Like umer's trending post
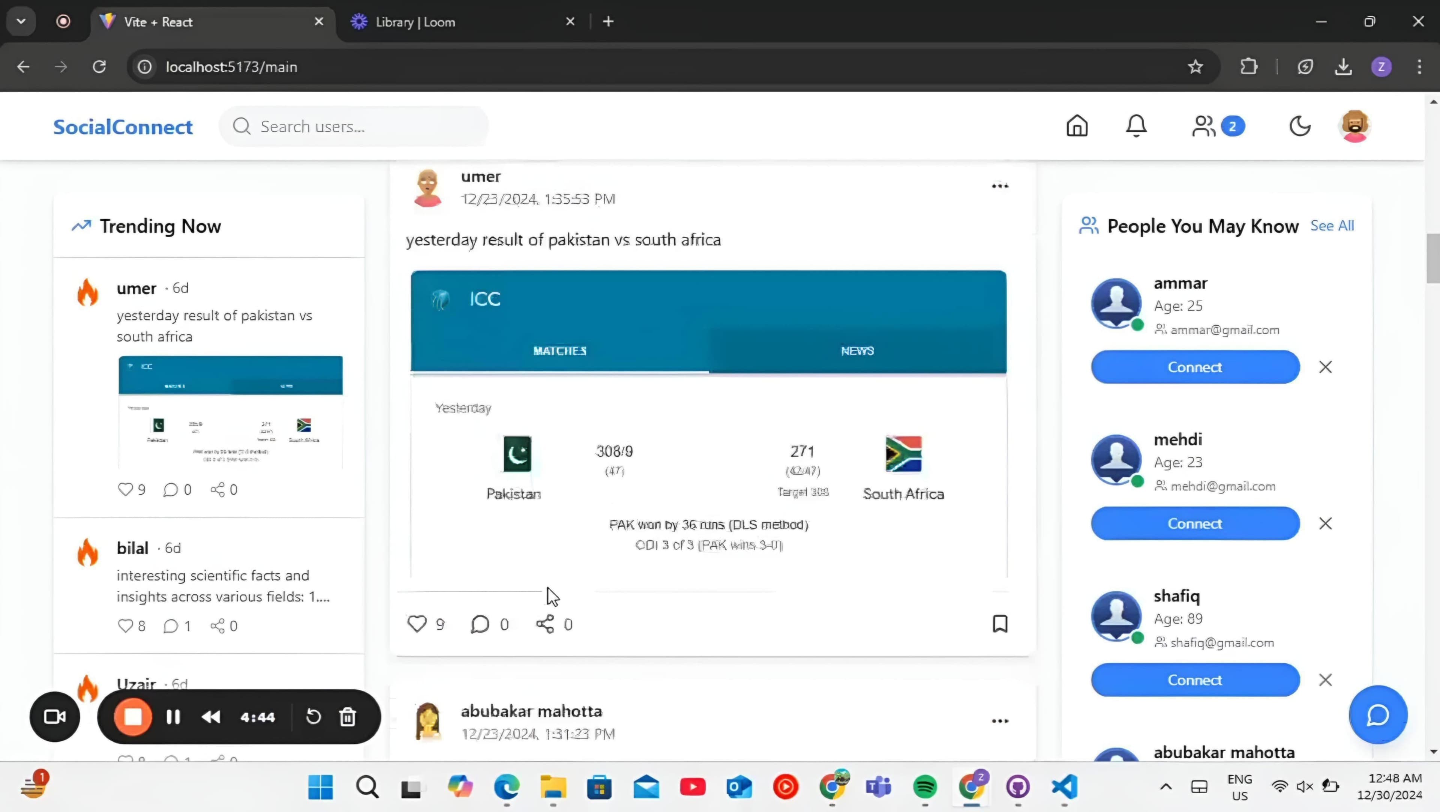This screenshot has width=1440, height=812. [x=125, y=489]
